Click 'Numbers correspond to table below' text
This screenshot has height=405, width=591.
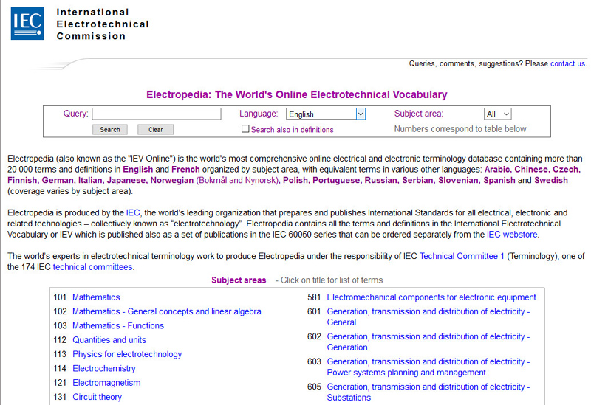click(460, 129)
